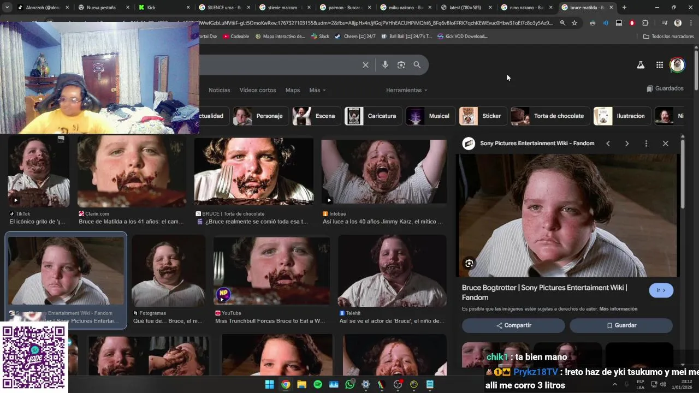Open Más información copyright link
The height and width of the screenshot is (393, 699).
coord(618,309)
